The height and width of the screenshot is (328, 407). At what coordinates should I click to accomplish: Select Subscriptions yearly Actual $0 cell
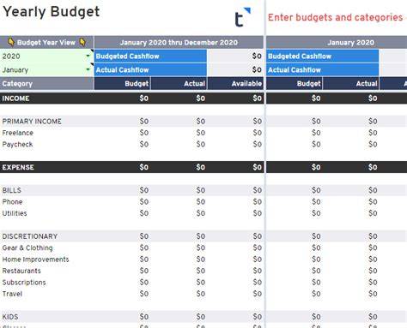[201, 283]
